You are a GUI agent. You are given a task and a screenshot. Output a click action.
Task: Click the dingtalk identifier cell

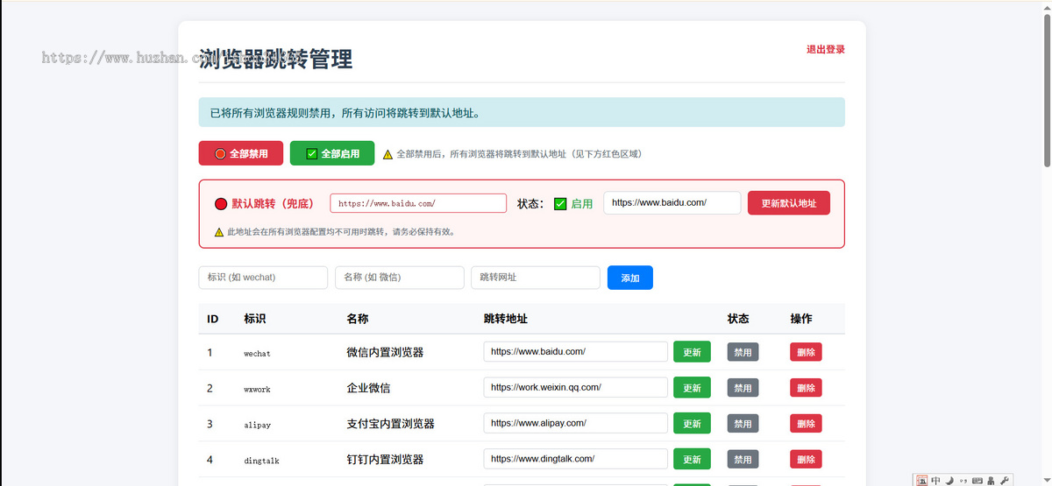[261, 460]
